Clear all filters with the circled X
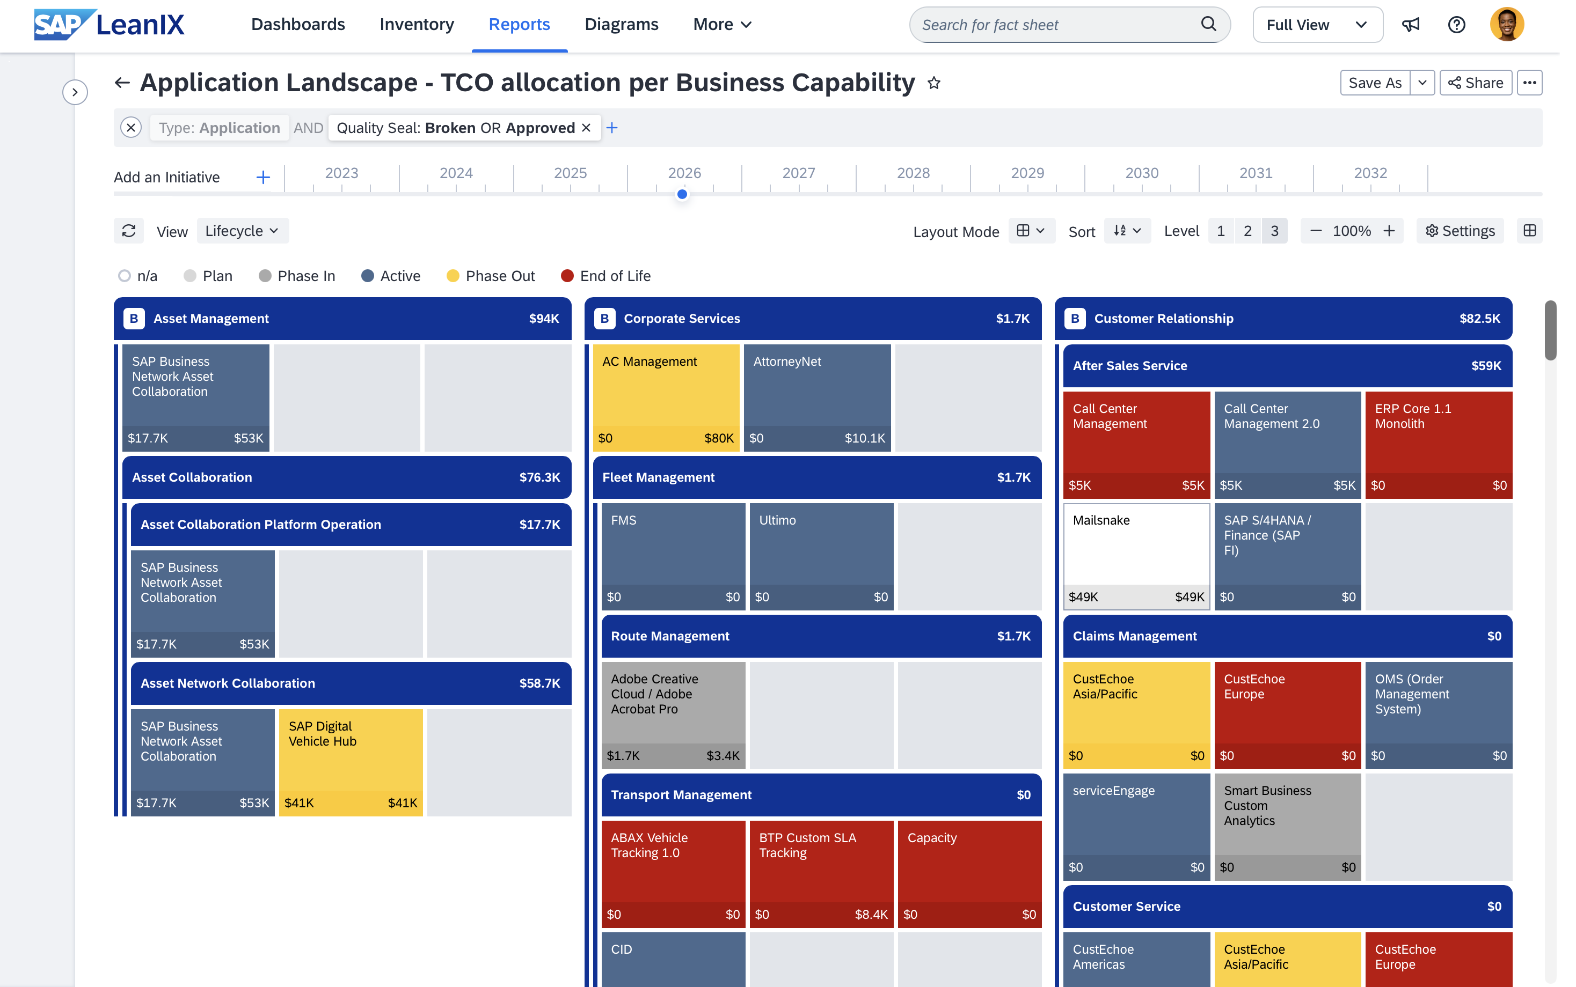Screen dimensions: 1576x987 (132, 127)
